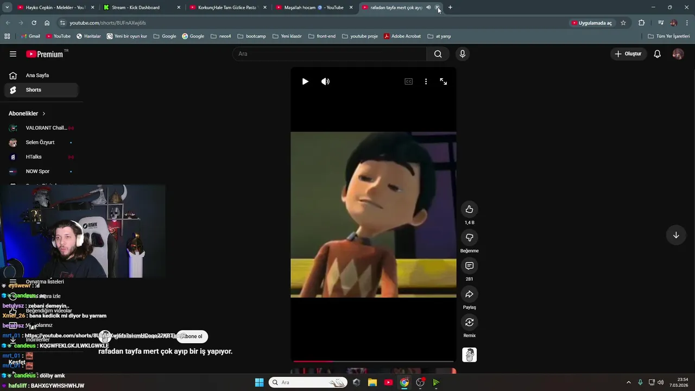Open the Yeni bir oyun kur bookmark
695x391 pixels.
click(x=127, y=36)
